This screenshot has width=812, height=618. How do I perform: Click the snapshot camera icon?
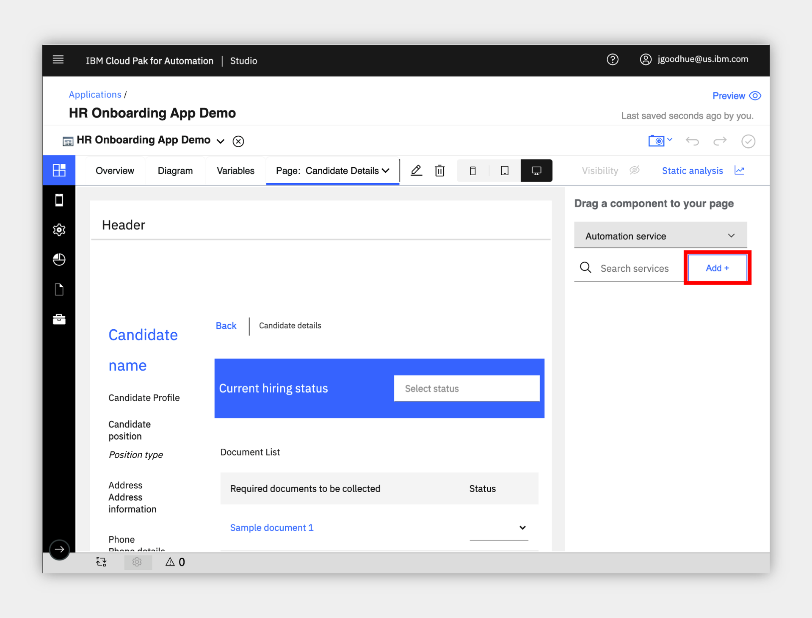click(x=656, y=141)
